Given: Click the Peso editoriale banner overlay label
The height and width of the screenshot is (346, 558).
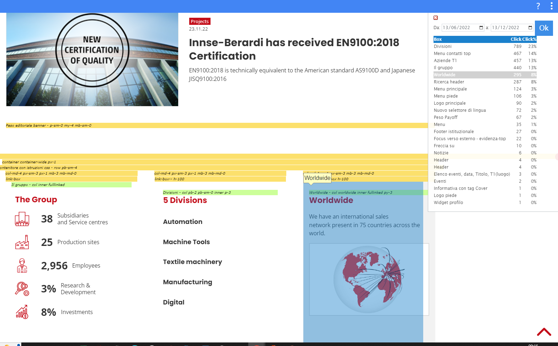Looking at the screenshot, I should click(49, 126).
